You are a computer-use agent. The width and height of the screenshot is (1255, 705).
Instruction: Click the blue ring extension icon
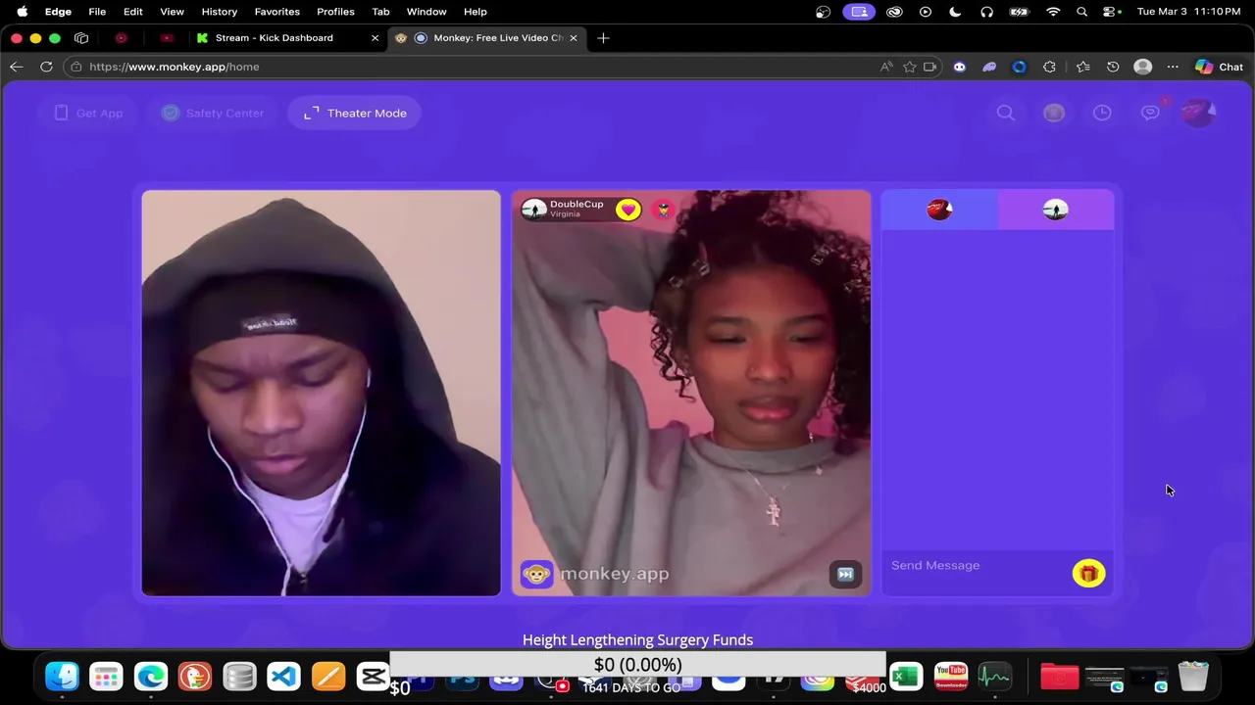pos(1020,67)
